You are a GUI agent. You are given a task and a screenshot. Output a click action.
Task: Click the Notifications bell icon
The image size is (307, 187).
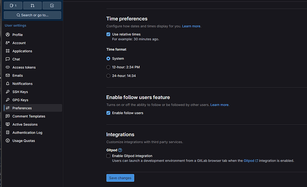pyautogui.click(x=8, y=84)
